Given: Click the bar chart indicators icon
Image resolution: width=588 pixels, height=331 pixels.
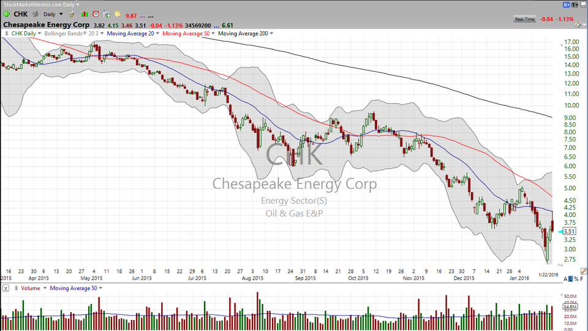Looking at the screenshot, I should pos(85,14).
